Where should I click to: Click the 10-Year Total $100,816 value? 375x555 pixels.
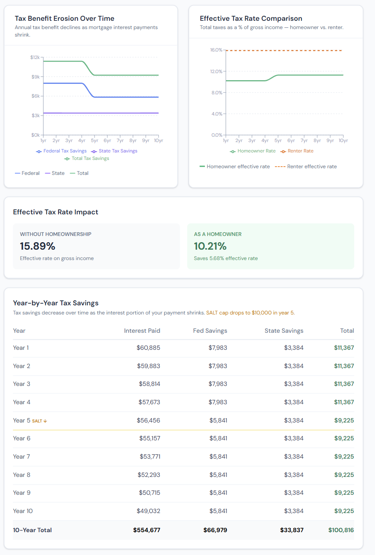(x=341, y=530)
